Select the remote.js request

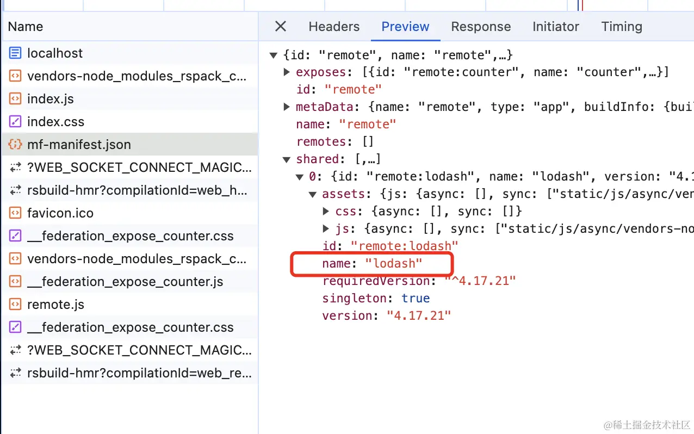click(129, 305)
